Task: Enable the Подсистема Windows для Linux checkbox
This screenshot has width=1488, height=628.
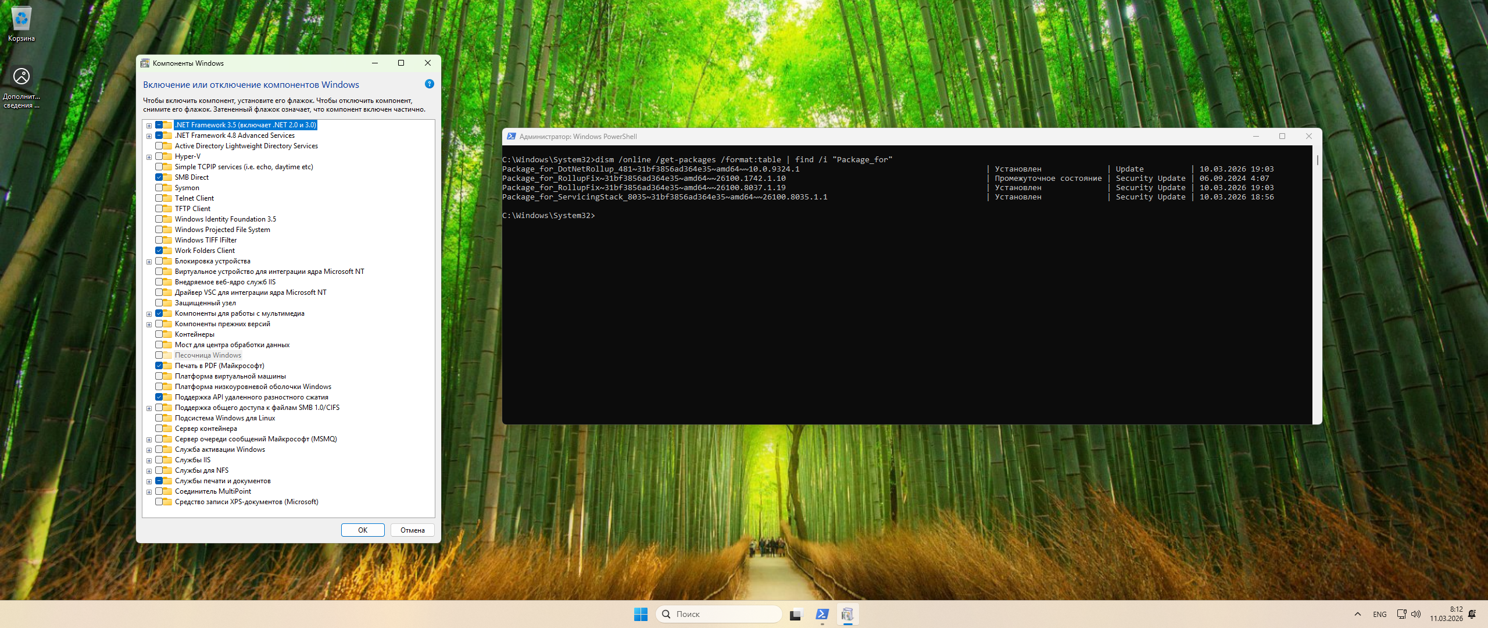Action: 159,418
